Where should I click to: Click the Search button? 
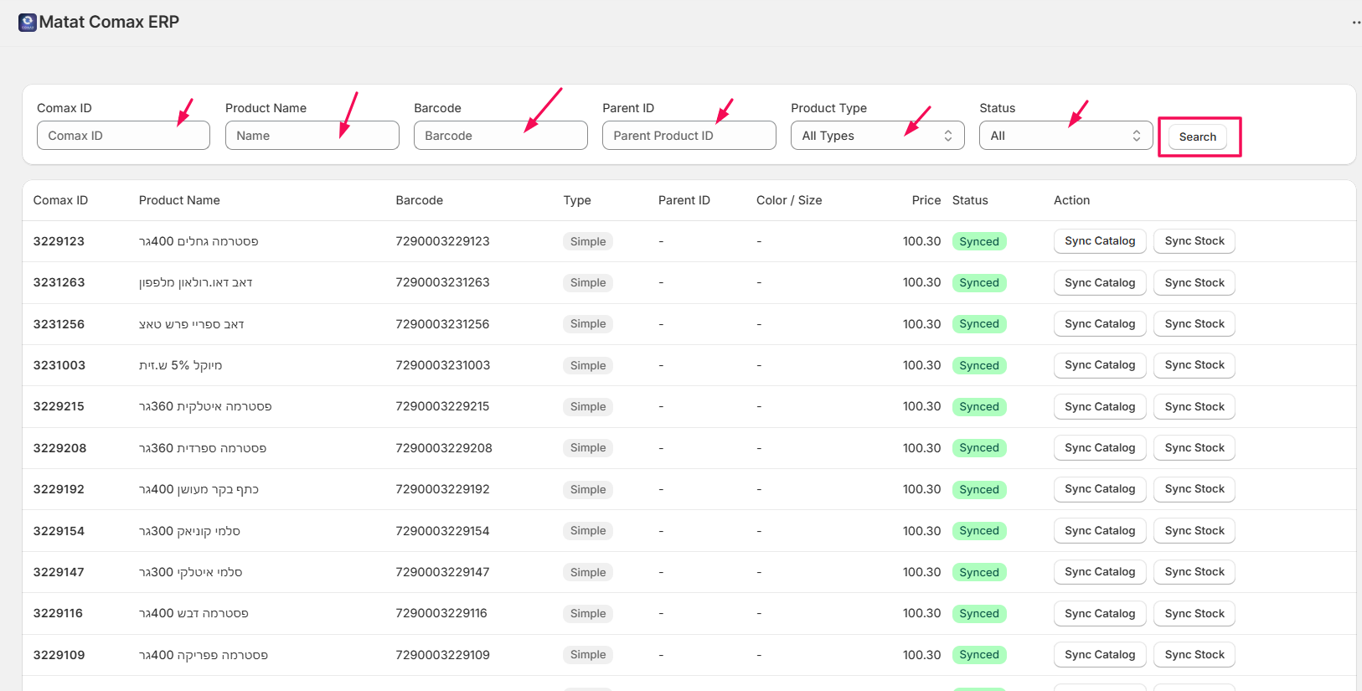(x=1197, y=137)
